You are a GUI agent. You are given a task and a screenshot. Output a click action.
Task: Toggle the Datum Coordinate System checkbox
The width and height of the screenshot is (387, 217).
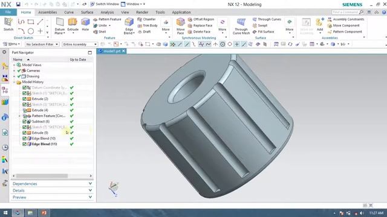click(x=24, y=87)
